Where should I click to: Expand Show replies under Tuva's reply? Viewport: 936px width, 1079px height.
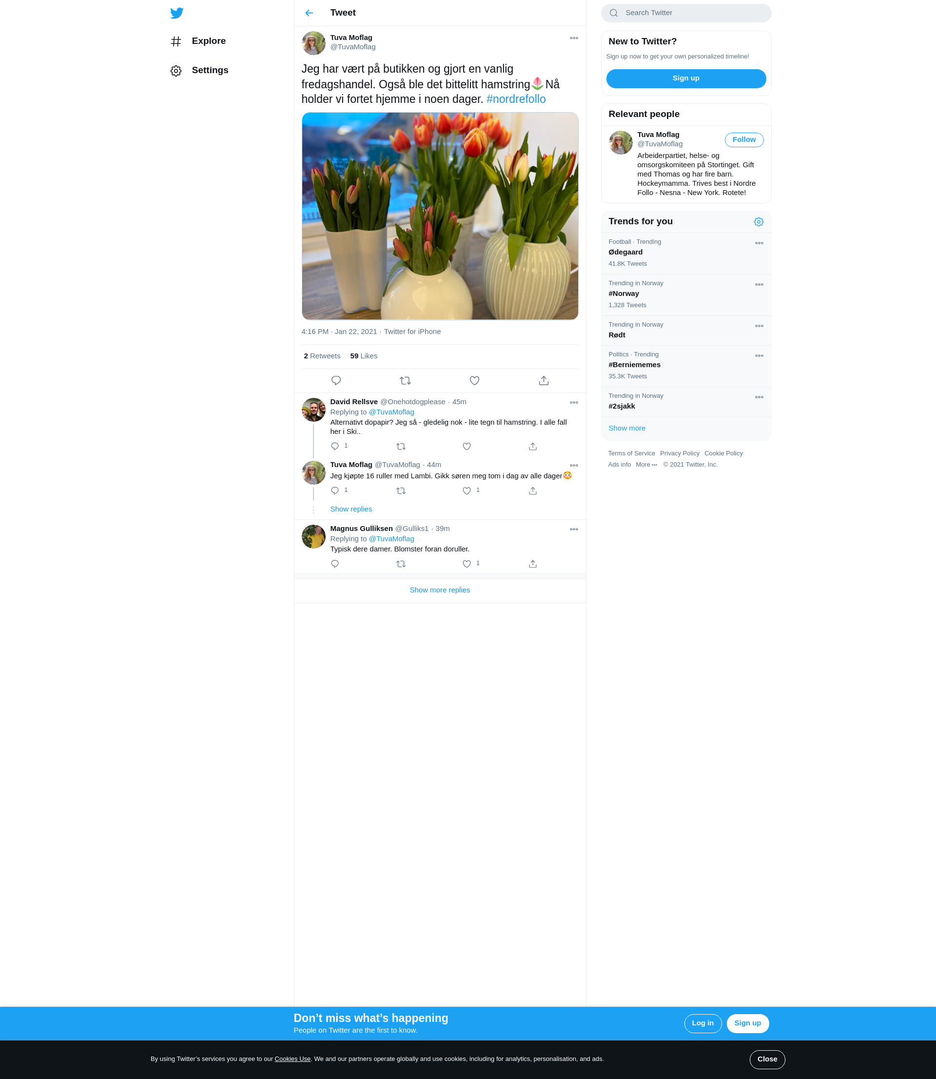pos(351,509)
